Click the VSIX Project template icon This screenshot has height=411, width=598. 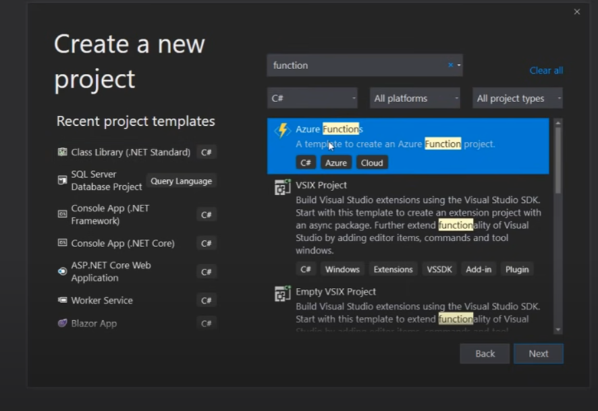pos(283,187)
